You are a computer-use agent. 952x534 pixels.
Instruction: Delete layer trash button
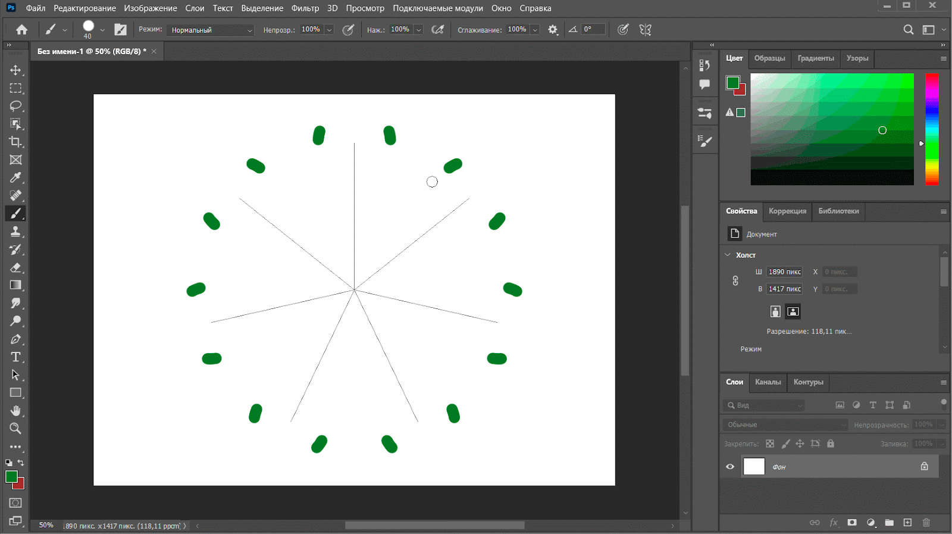926,523
